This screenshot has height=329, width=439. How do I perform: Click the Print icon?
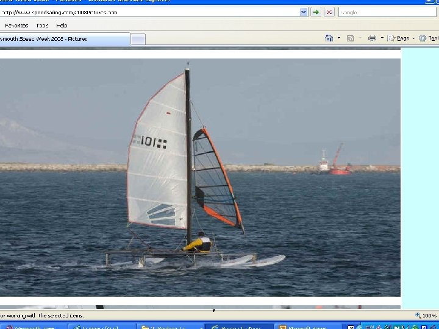372,38
